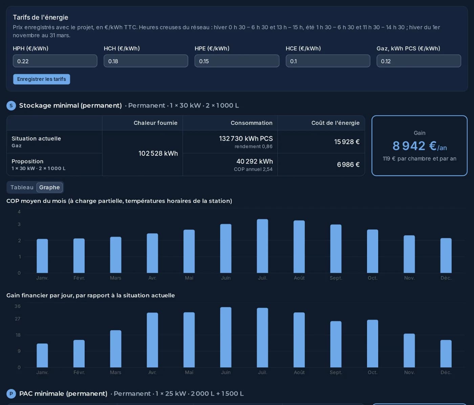The width and height of the screenshot is (474, 405).
Task: Save tariffs with Enregistrer les tarifs
Action: [x=42, y=79]
